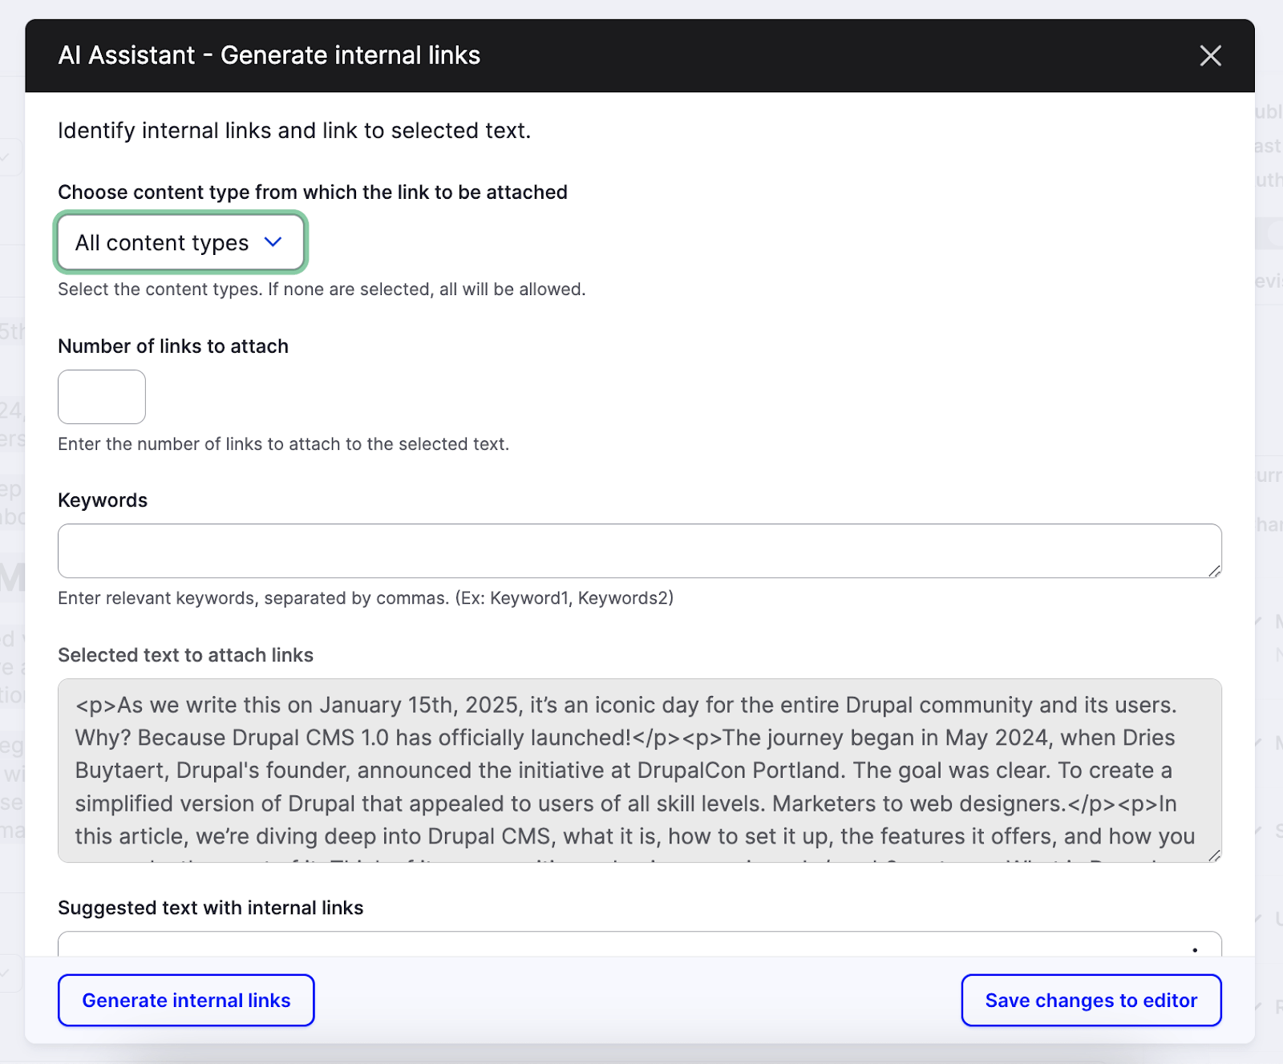Open the All content types dropdown
Viewport: 1283px width, 1064px height.
(180, 242)
